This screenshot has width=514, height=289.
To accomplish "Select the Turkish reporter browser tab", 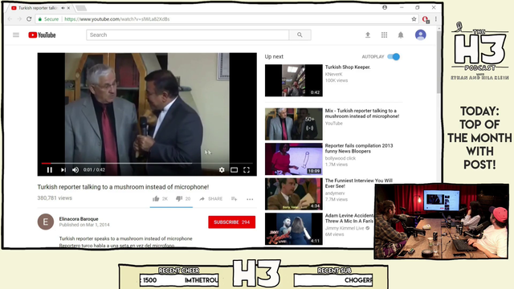I will coord(40,8).
